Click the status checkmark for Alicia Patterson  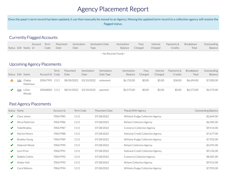tap(12, 122)
